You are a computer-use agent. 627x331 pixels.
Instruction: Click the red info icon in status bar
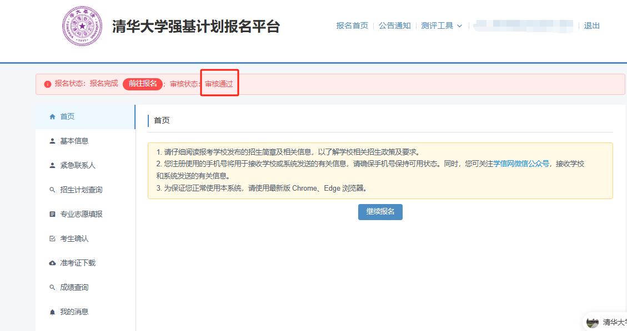click(48, 84)
